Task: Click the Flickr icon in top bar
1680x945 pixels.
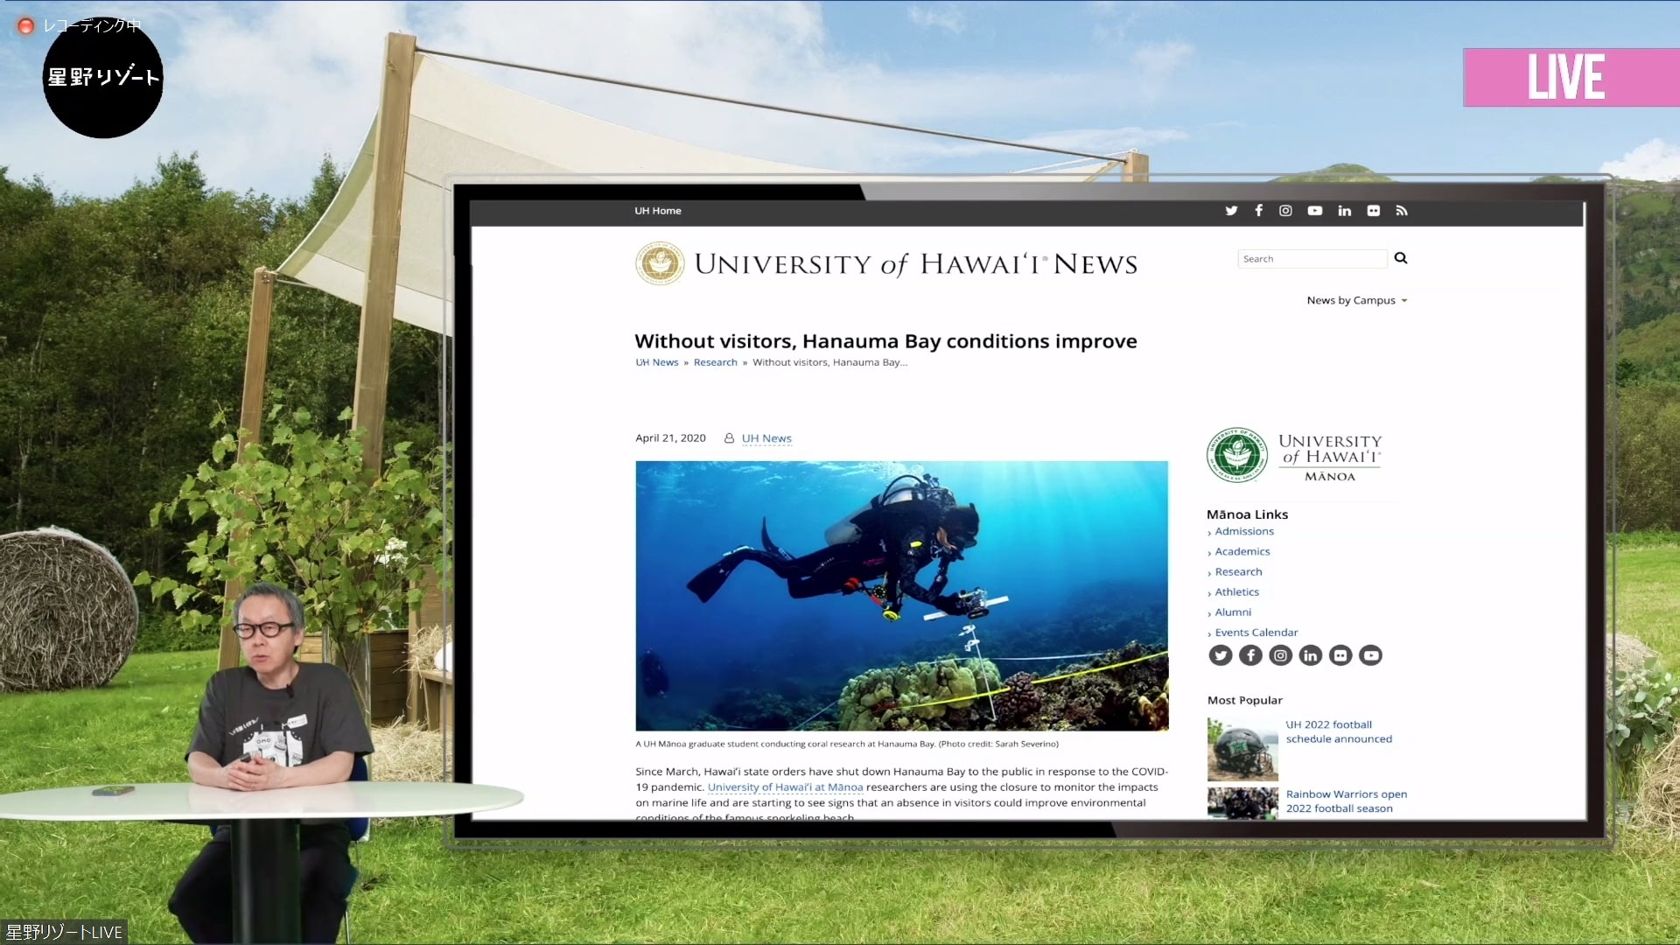Action: (x=1373, y=211)
